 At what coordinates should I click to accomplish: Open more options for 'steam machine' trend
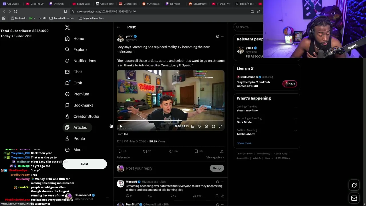click(295, 107)
